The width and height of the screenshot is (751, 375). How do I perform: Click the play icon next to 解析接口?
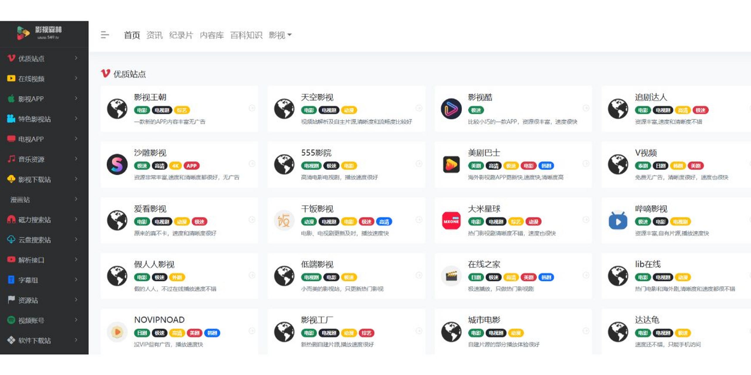click(x=11, y=260)
